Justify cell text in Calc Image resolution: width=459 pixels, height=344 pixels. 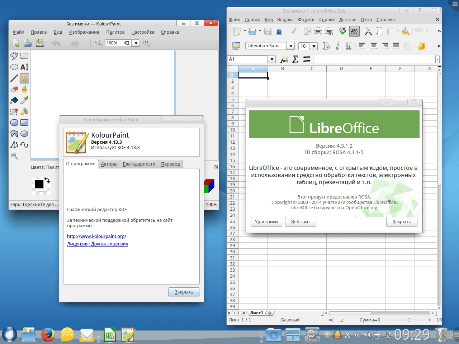pyautogui.click(x=396, y=46)
